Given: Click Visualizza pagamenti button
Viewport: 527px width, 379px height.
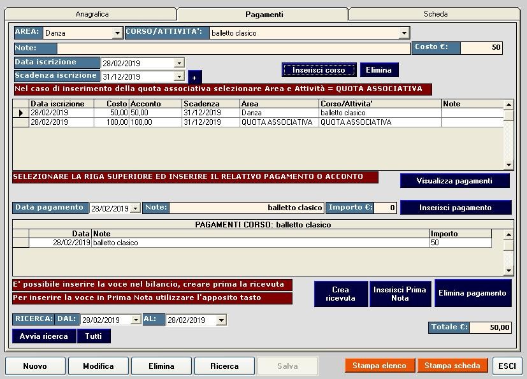Looking at the screenshot, I should tap(454, 181).
